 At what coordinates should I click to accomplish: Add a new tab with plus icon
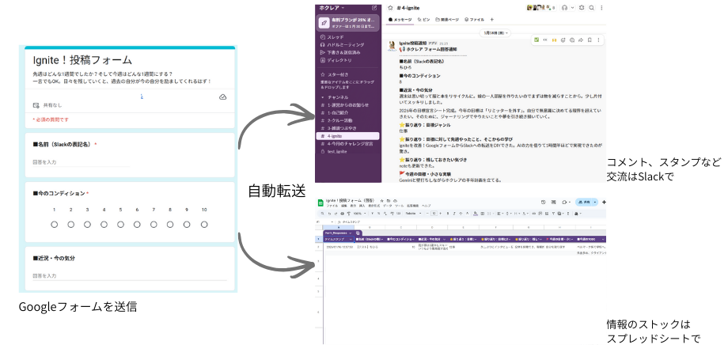click(x=492, y=20)
